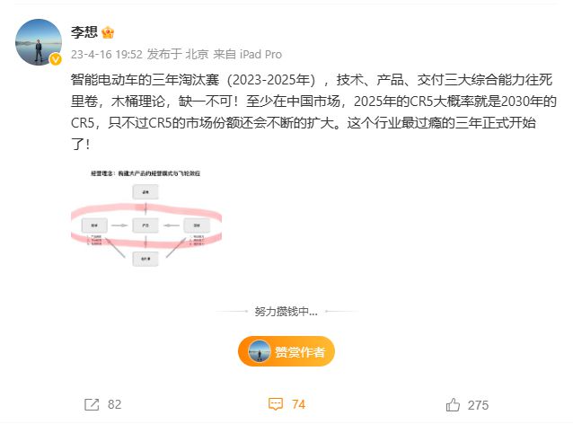Click the crown VIP badge beside 李想
This screenshot has height=424, width=573.
pos(108,33)
